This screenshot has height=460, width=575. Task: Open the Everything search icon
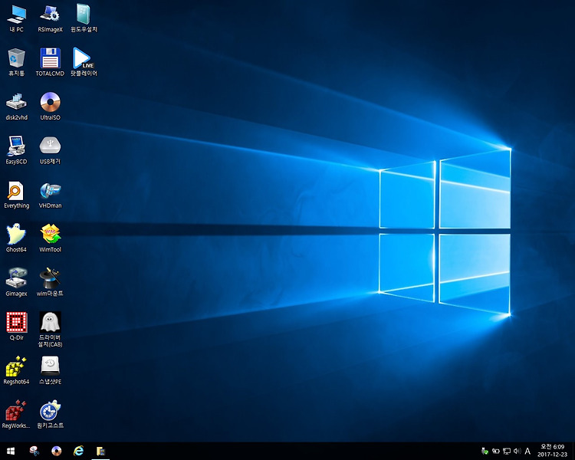pos(17,195)
